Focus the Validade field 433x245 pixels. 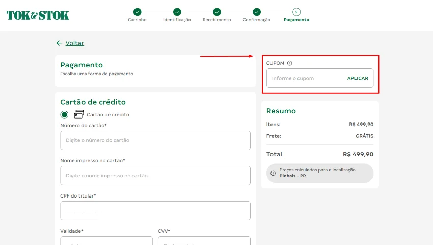[106, 240]
